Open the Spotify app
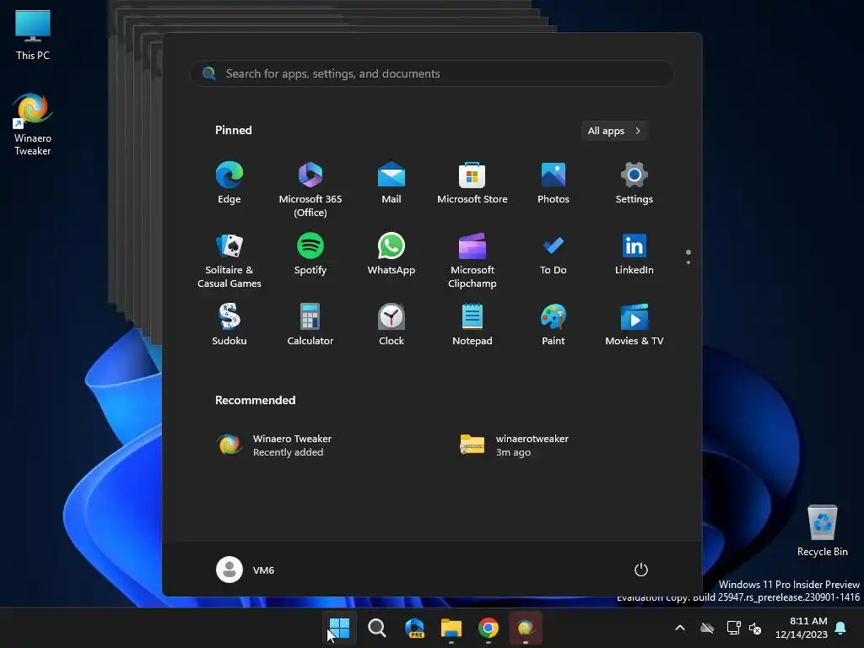Screen dimensions: 864x648 click(x=310, y=255)
